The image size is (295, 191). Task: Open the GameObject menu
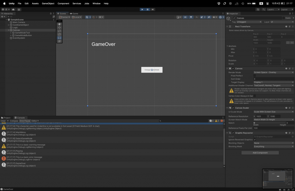click(x=48, y=3)
